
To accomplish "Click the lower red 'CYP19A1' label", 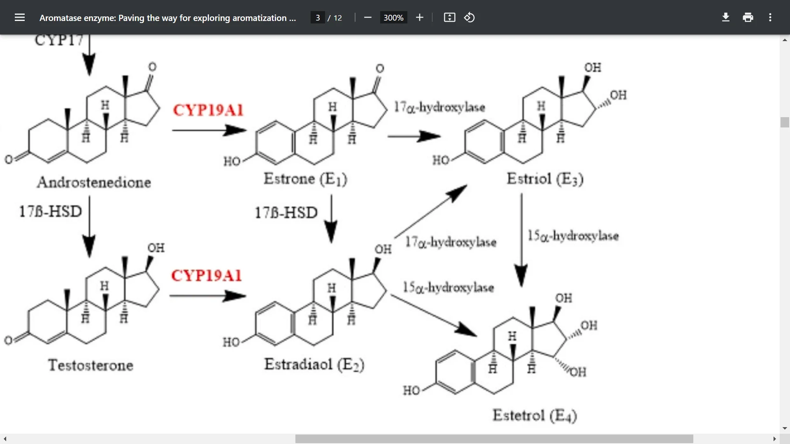I will 207,276.
